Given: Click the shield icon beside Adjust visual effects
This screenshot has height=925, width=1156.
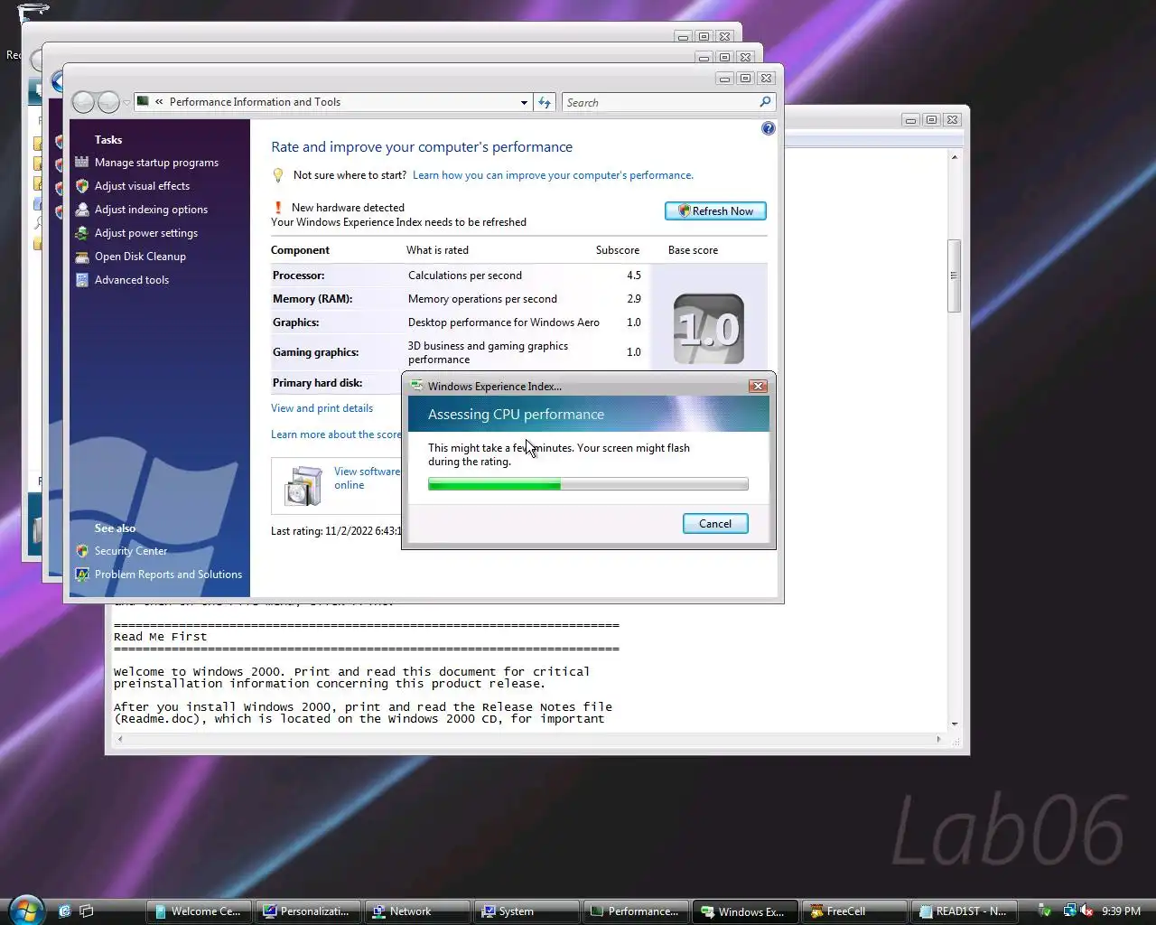Looking at the screenshot, I should point(82,186).
